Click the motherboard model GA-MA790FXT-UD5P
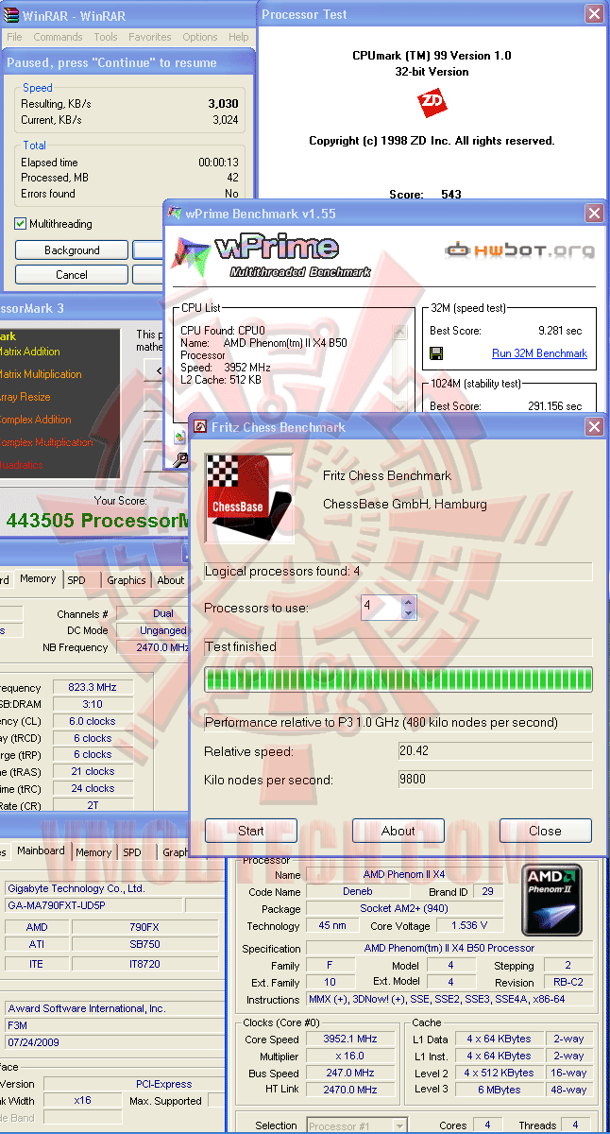The height and width of the screenshot is (1134, 610). tap(93, 904)
